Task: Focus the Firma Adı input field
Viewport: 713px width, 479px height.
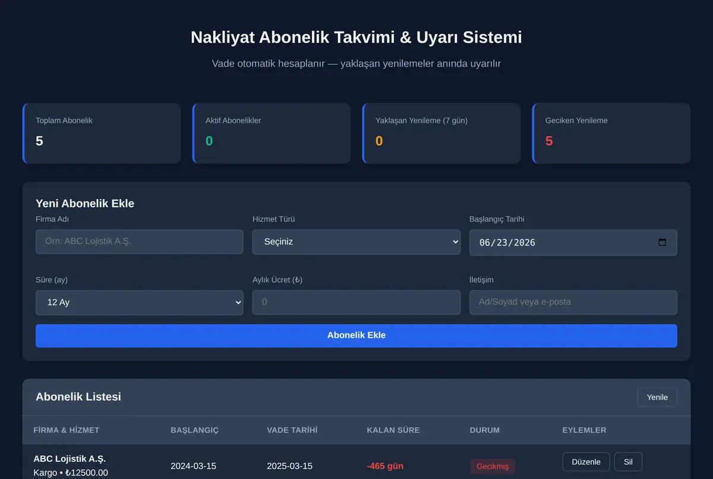Action: click(140, 242)
